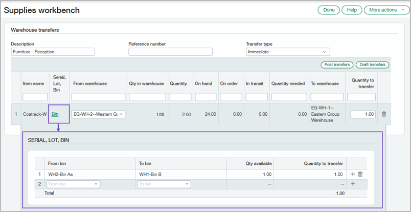Focus the Reference number field
This screenshot has width=411, height=212.
170,52
